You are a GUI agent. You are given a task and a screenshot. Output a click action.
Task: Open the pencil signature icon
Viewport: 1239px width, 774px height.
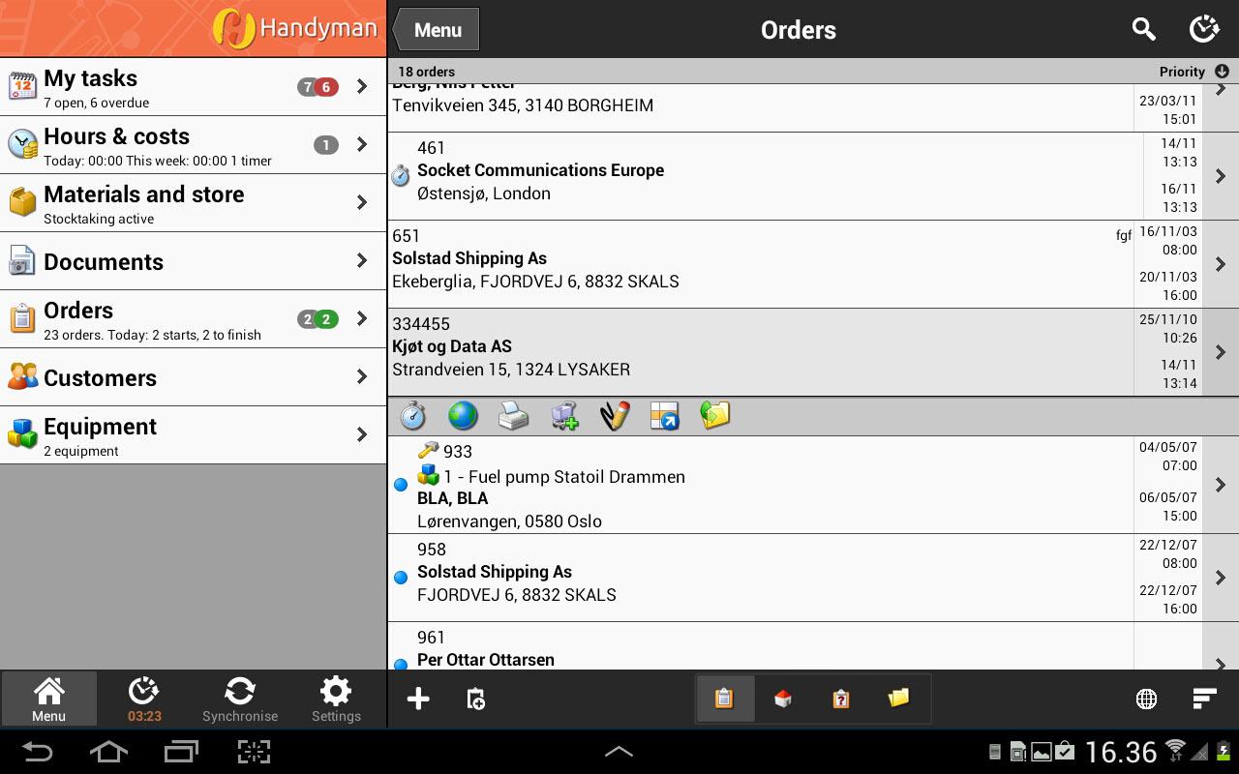(615, 416)
